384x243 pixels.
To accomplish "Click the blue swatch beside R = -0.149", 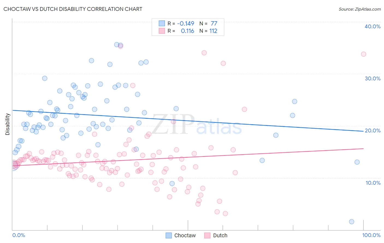I will (x=162, y=23).
